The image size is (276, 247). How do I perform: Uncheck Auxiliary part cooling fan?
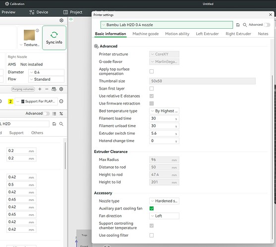pyautogui.click(x=152, y=208)
